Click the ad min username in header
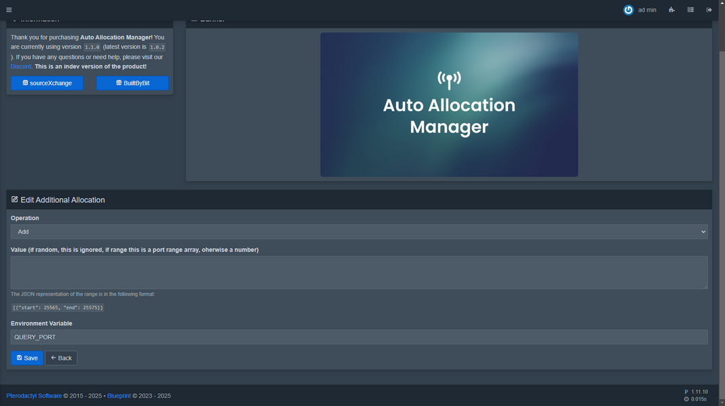Image resolution: width=725 pixels, height=406 pixels. coord(647,10)
